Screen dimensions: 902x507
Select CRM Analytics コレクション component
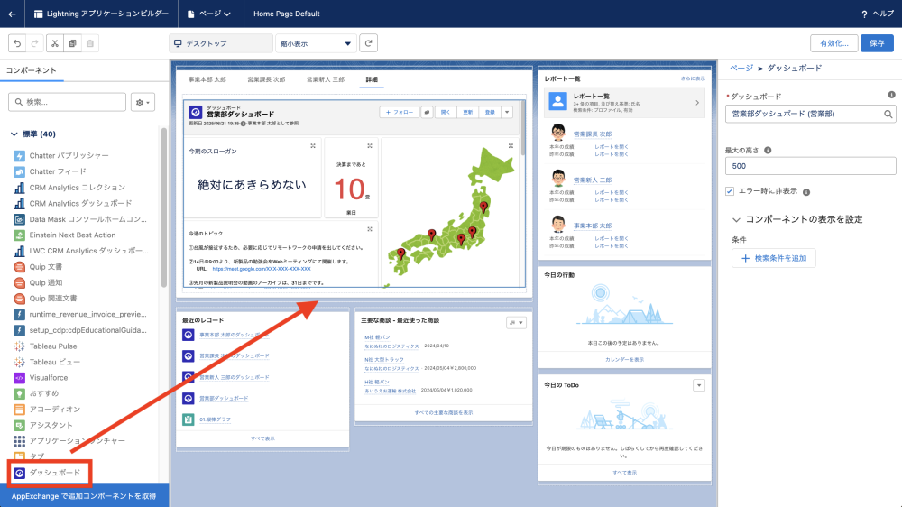(x=77, y=187)
